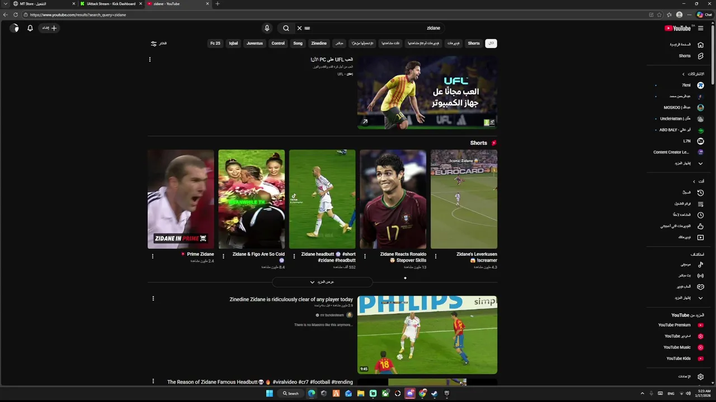
Task: Expand Show more under Explore
Action: point(688,298)
